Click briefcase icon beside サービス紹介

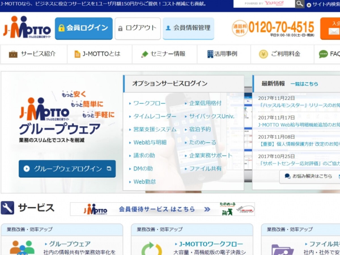point(13,54)
